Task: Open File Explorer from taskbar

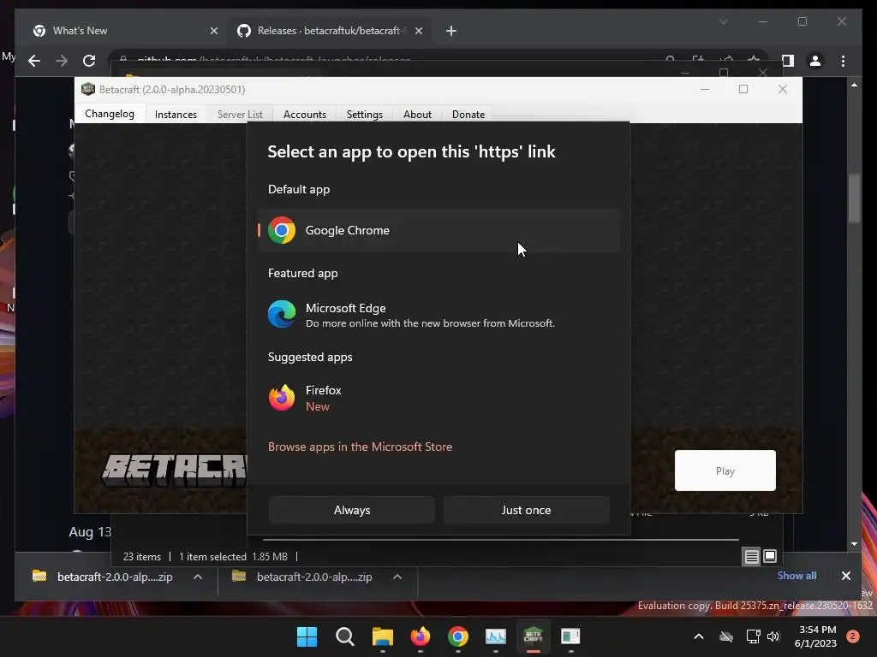Action: tap(383, 636)
